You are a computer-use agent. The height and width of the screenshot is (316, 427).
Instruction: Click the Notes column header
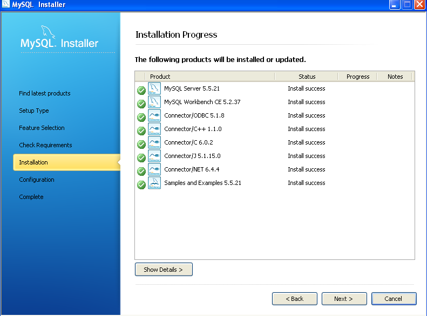tap(395, 77)
